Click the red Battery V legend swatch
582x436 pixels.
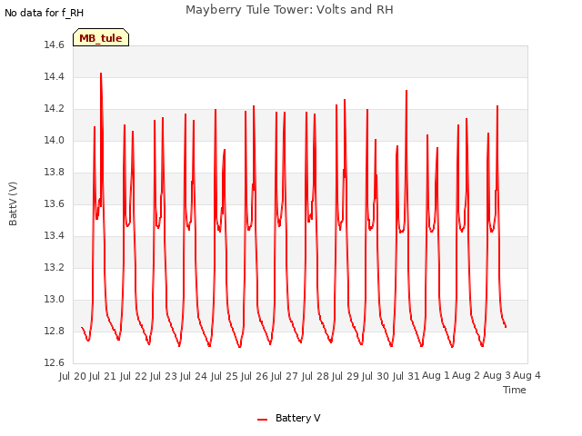(x=262, y=420)
